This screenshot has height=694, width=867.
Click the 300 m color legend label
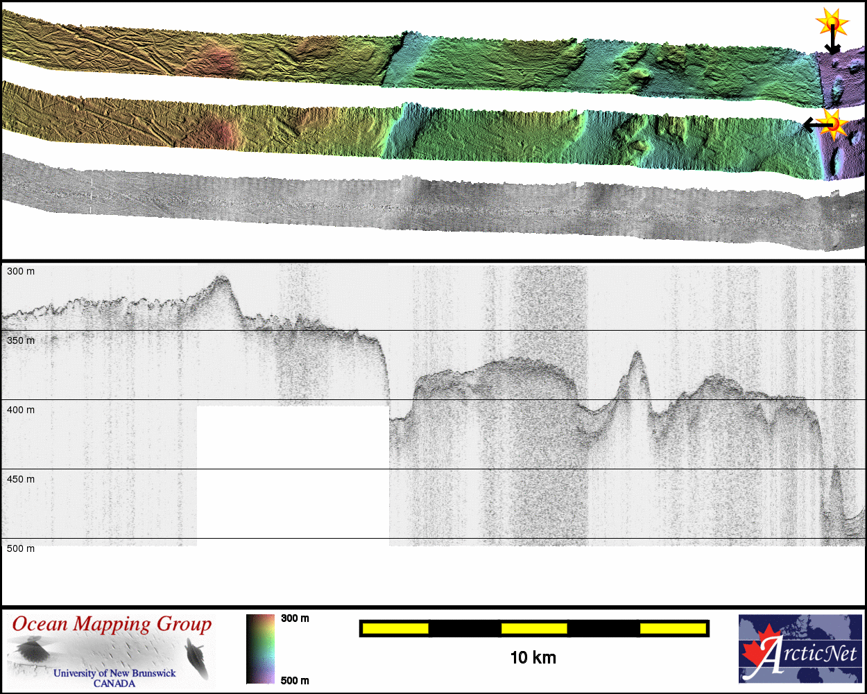tap(295, 618)
